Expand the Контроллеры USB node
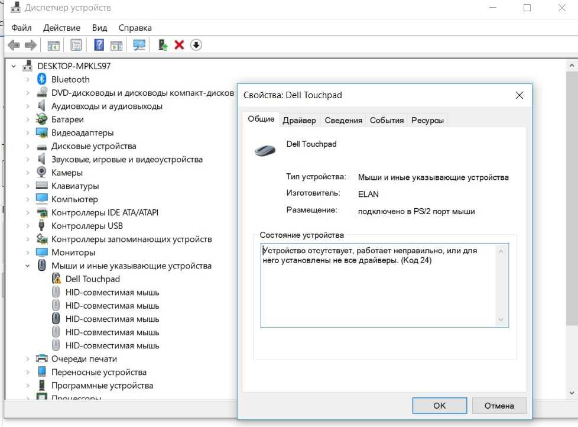578x427 pixels. (27, 226)
